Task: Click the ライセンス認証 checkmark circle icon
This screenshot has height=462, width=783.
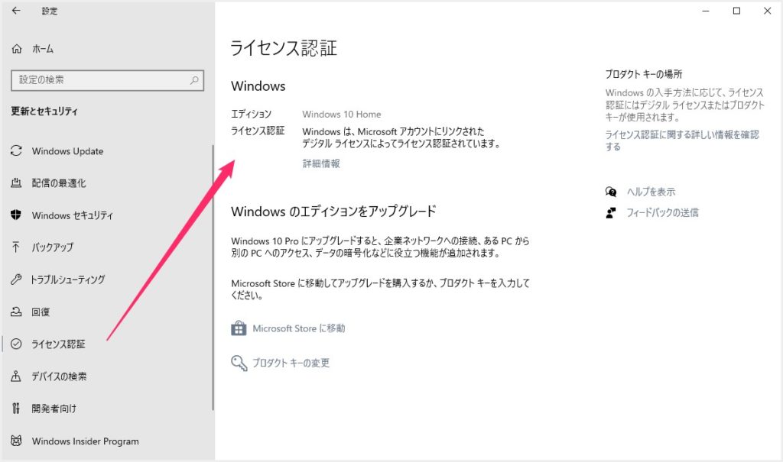Action: point(16,344)
